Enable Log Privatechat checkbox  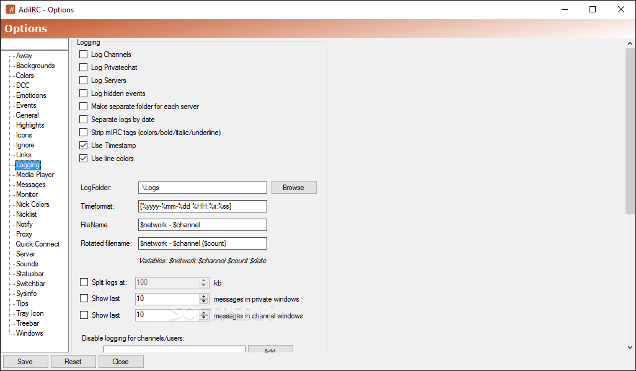point(84,68)
